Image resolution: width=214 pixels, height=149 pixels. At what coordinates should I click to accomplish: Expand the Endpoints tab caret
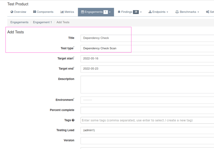pyautogui.click(x=167, y=12)
